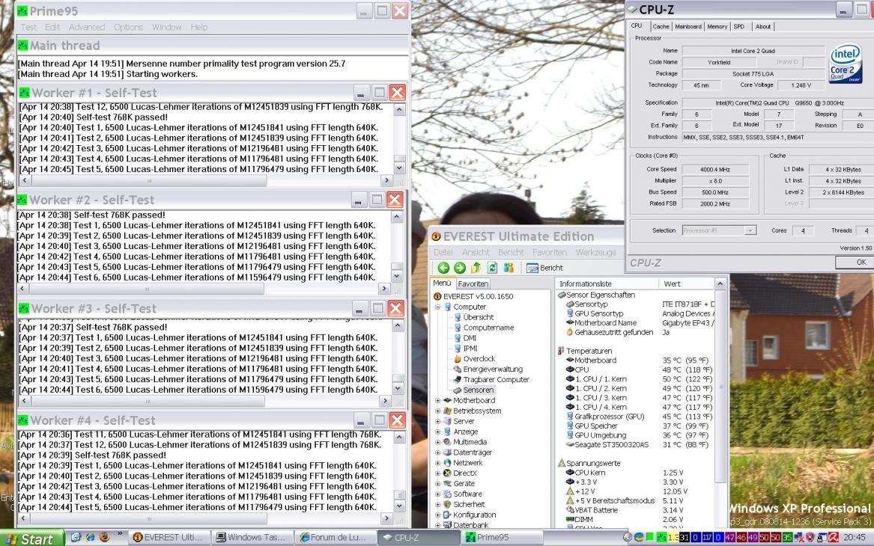Click the Worker #1 - Self-Test window icon
874x546 pixels.
tap(24, 93)
